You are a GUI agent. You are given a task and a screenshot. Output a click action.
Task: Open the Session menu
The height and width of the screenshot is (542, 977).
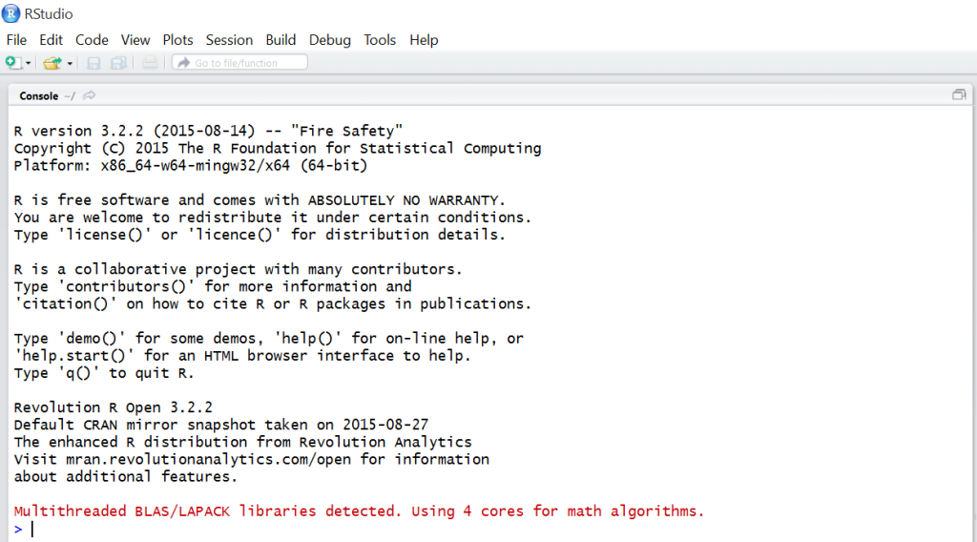(229, 40)
